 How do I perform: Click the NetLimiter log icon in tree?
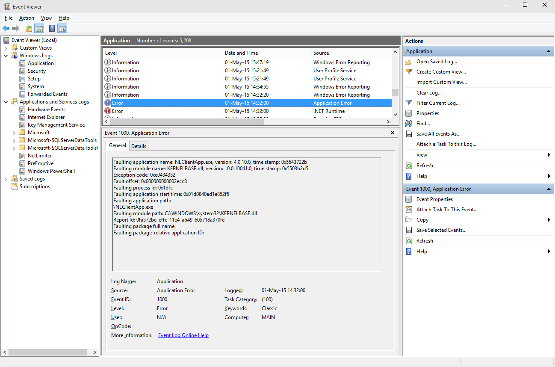click(x=23, y=156)
